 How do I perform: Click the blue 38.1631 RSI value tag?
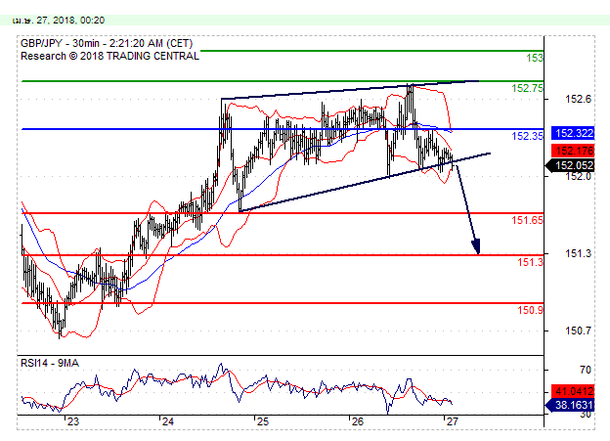click(571, 405)
